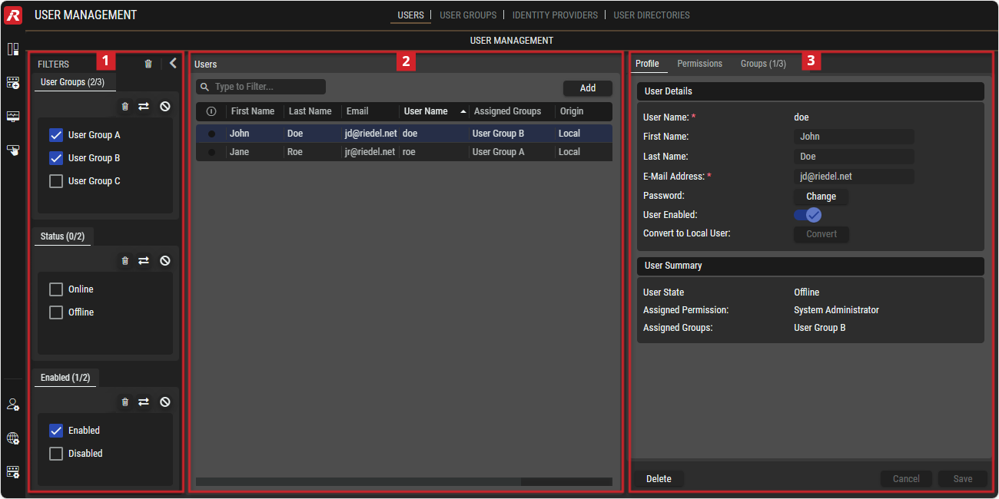Collapse the Filters panel with chevron arrow
This screenshot has width=999, height=499.
(173, 64)
